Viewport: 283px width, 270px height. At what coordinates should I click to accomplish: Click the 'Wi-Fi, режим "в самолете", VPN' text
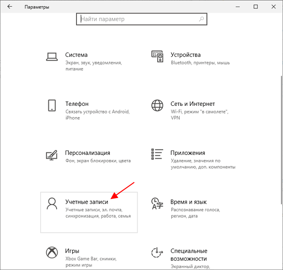(x=200, y=115)
